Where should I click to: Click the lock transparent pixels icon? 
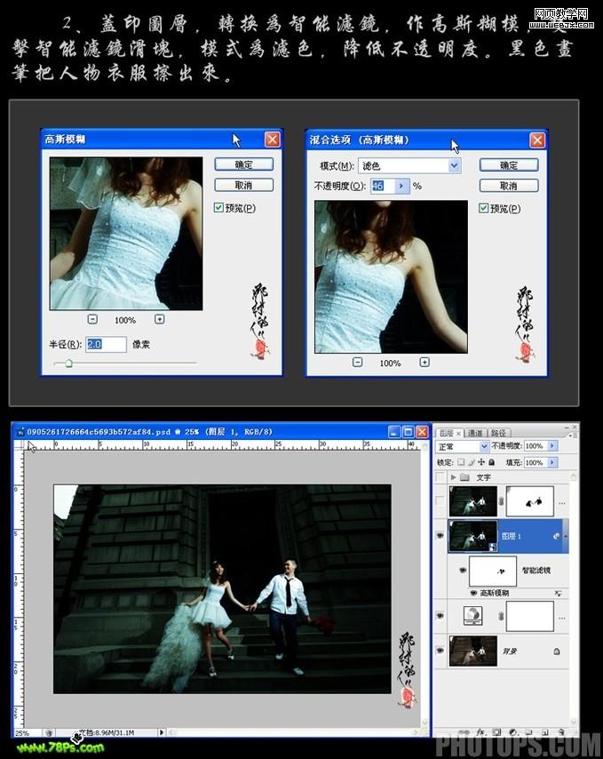point(461,462)
